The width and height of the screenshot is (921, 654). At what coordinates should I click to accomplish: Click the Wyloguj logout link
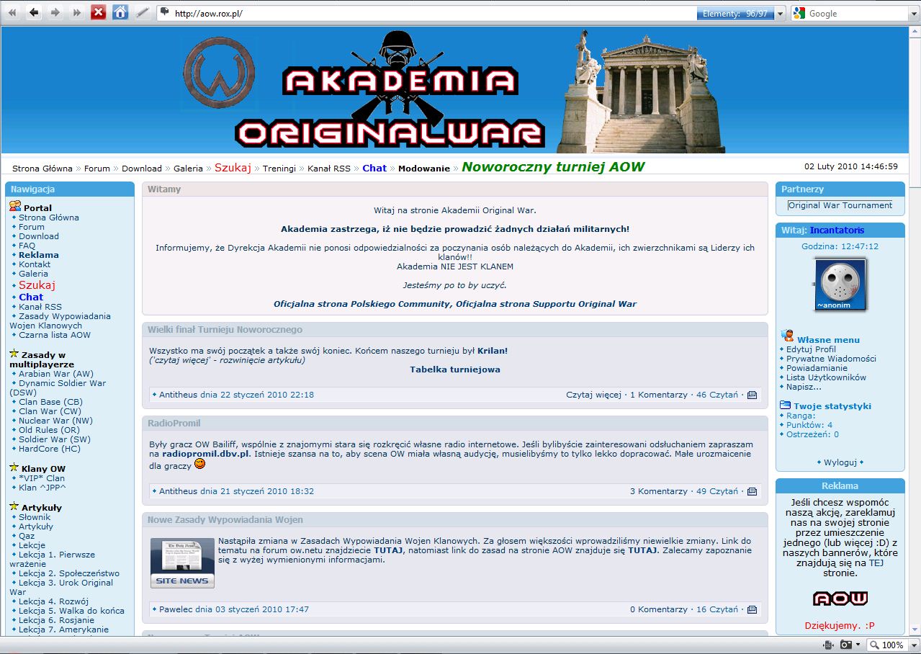click(x=840, y=462)
